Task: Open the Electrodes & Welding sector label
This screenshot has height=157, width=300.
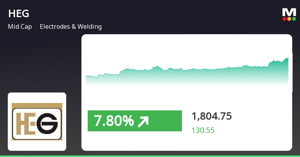Action: pyautogui.click(x=71, y=27)
